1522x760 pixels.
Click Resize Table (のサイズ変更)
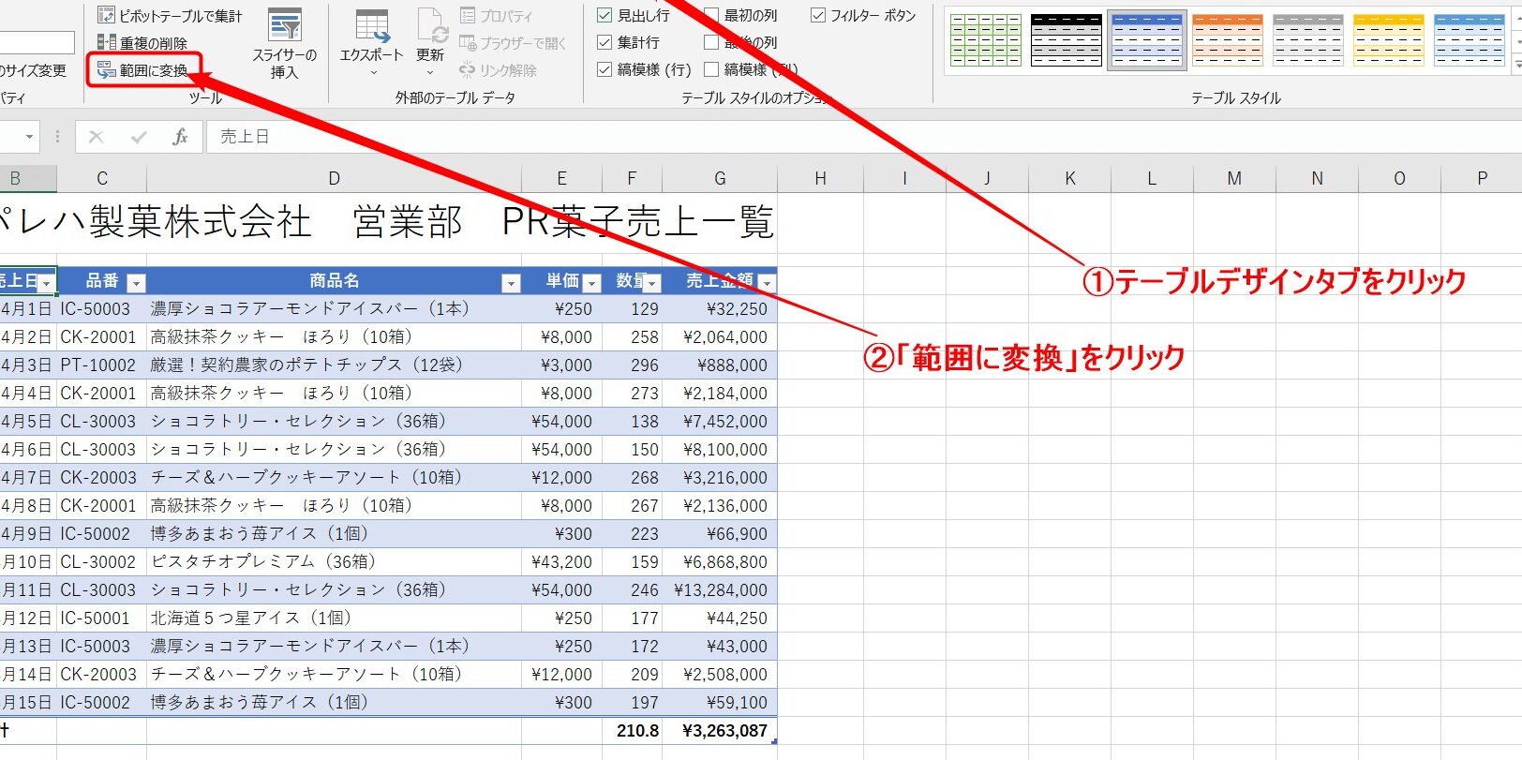[33, 70]
